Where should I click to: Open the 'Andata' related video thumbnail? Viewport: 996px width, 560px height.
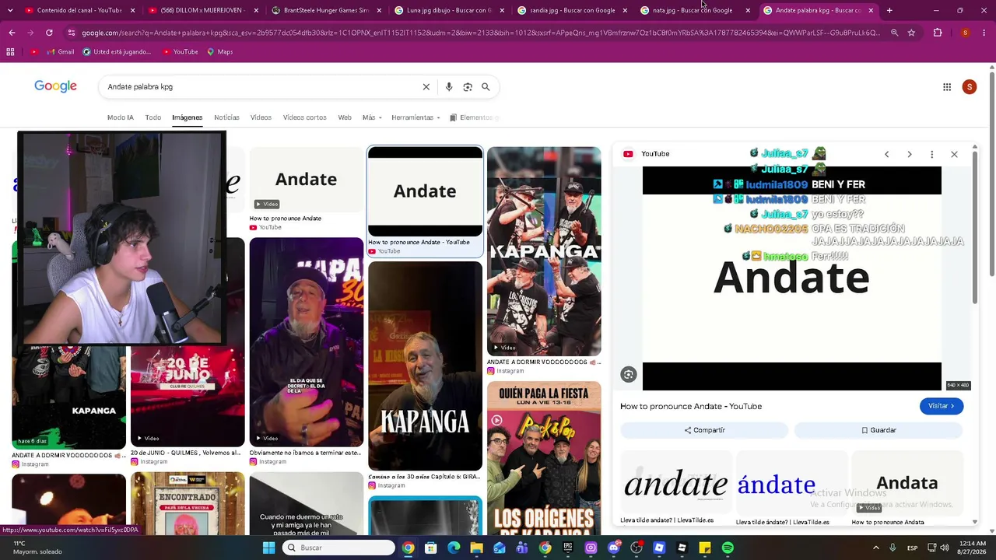point(907,483)
